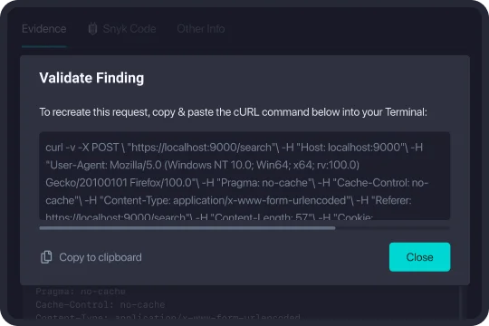Click the cURL instruction sentence text
489x326 pixels.
(233, 111)
